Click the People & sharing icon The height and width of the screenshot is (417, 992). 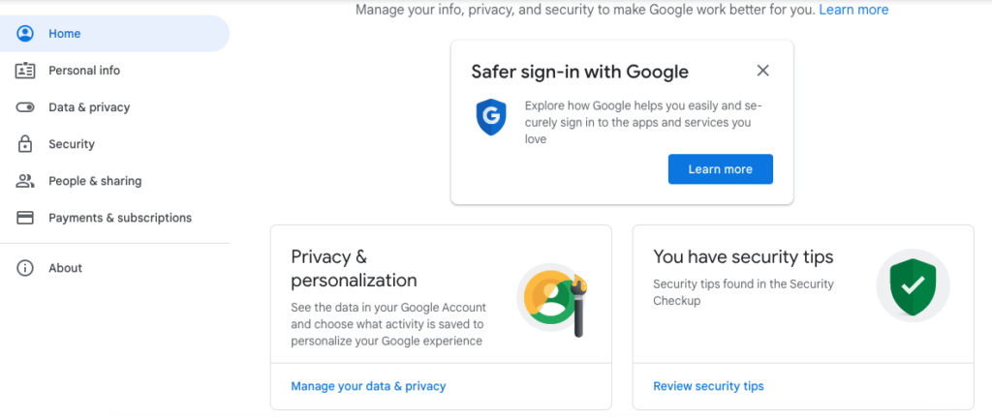pos(24,181)
